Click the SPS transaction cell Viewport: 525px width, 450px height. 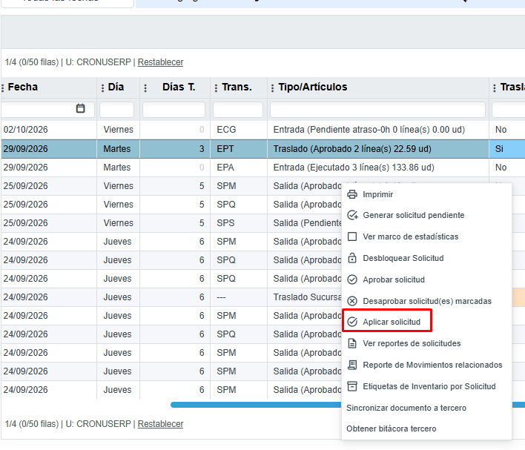tap(239, 223)
